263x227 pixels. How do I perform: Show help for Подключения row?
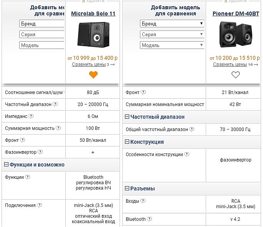tap(40, 205)
